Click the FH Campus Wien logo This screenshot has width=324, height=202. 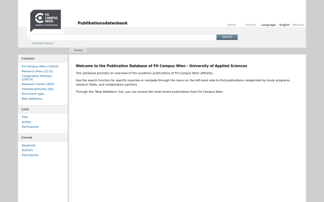tap(45, 20)
